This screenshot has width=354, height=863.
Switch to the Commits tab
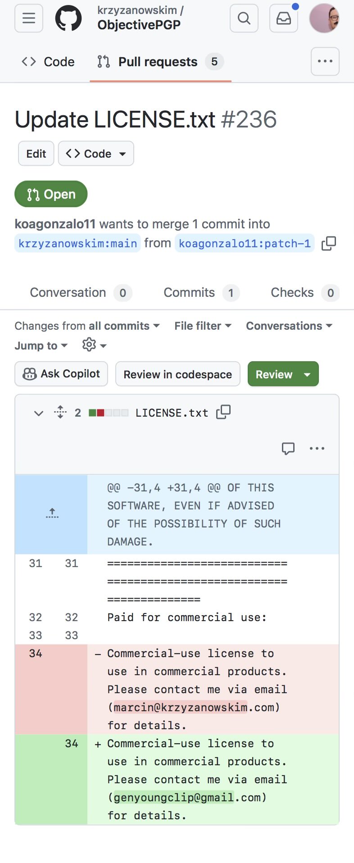click(202, 293)
